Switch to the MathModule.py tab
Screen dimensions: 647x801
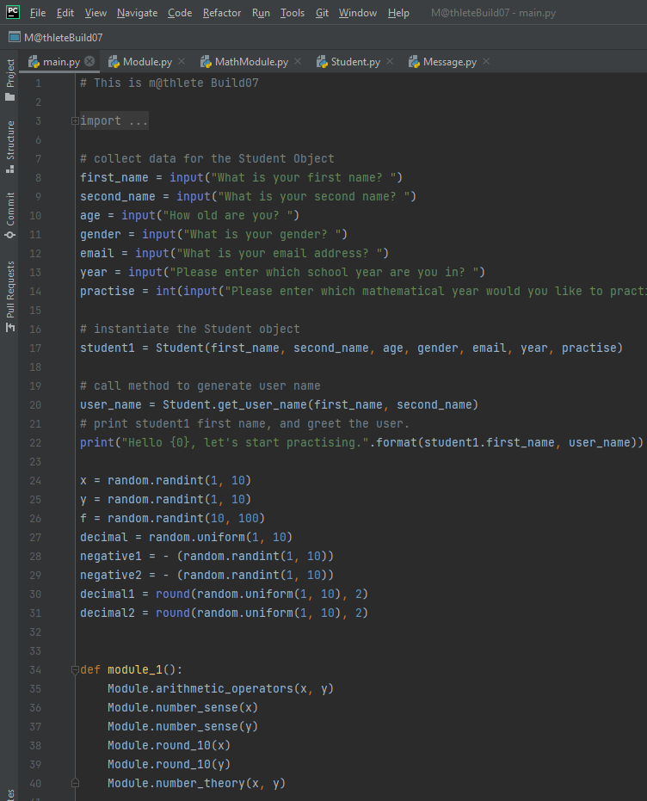tap(250, 62)
